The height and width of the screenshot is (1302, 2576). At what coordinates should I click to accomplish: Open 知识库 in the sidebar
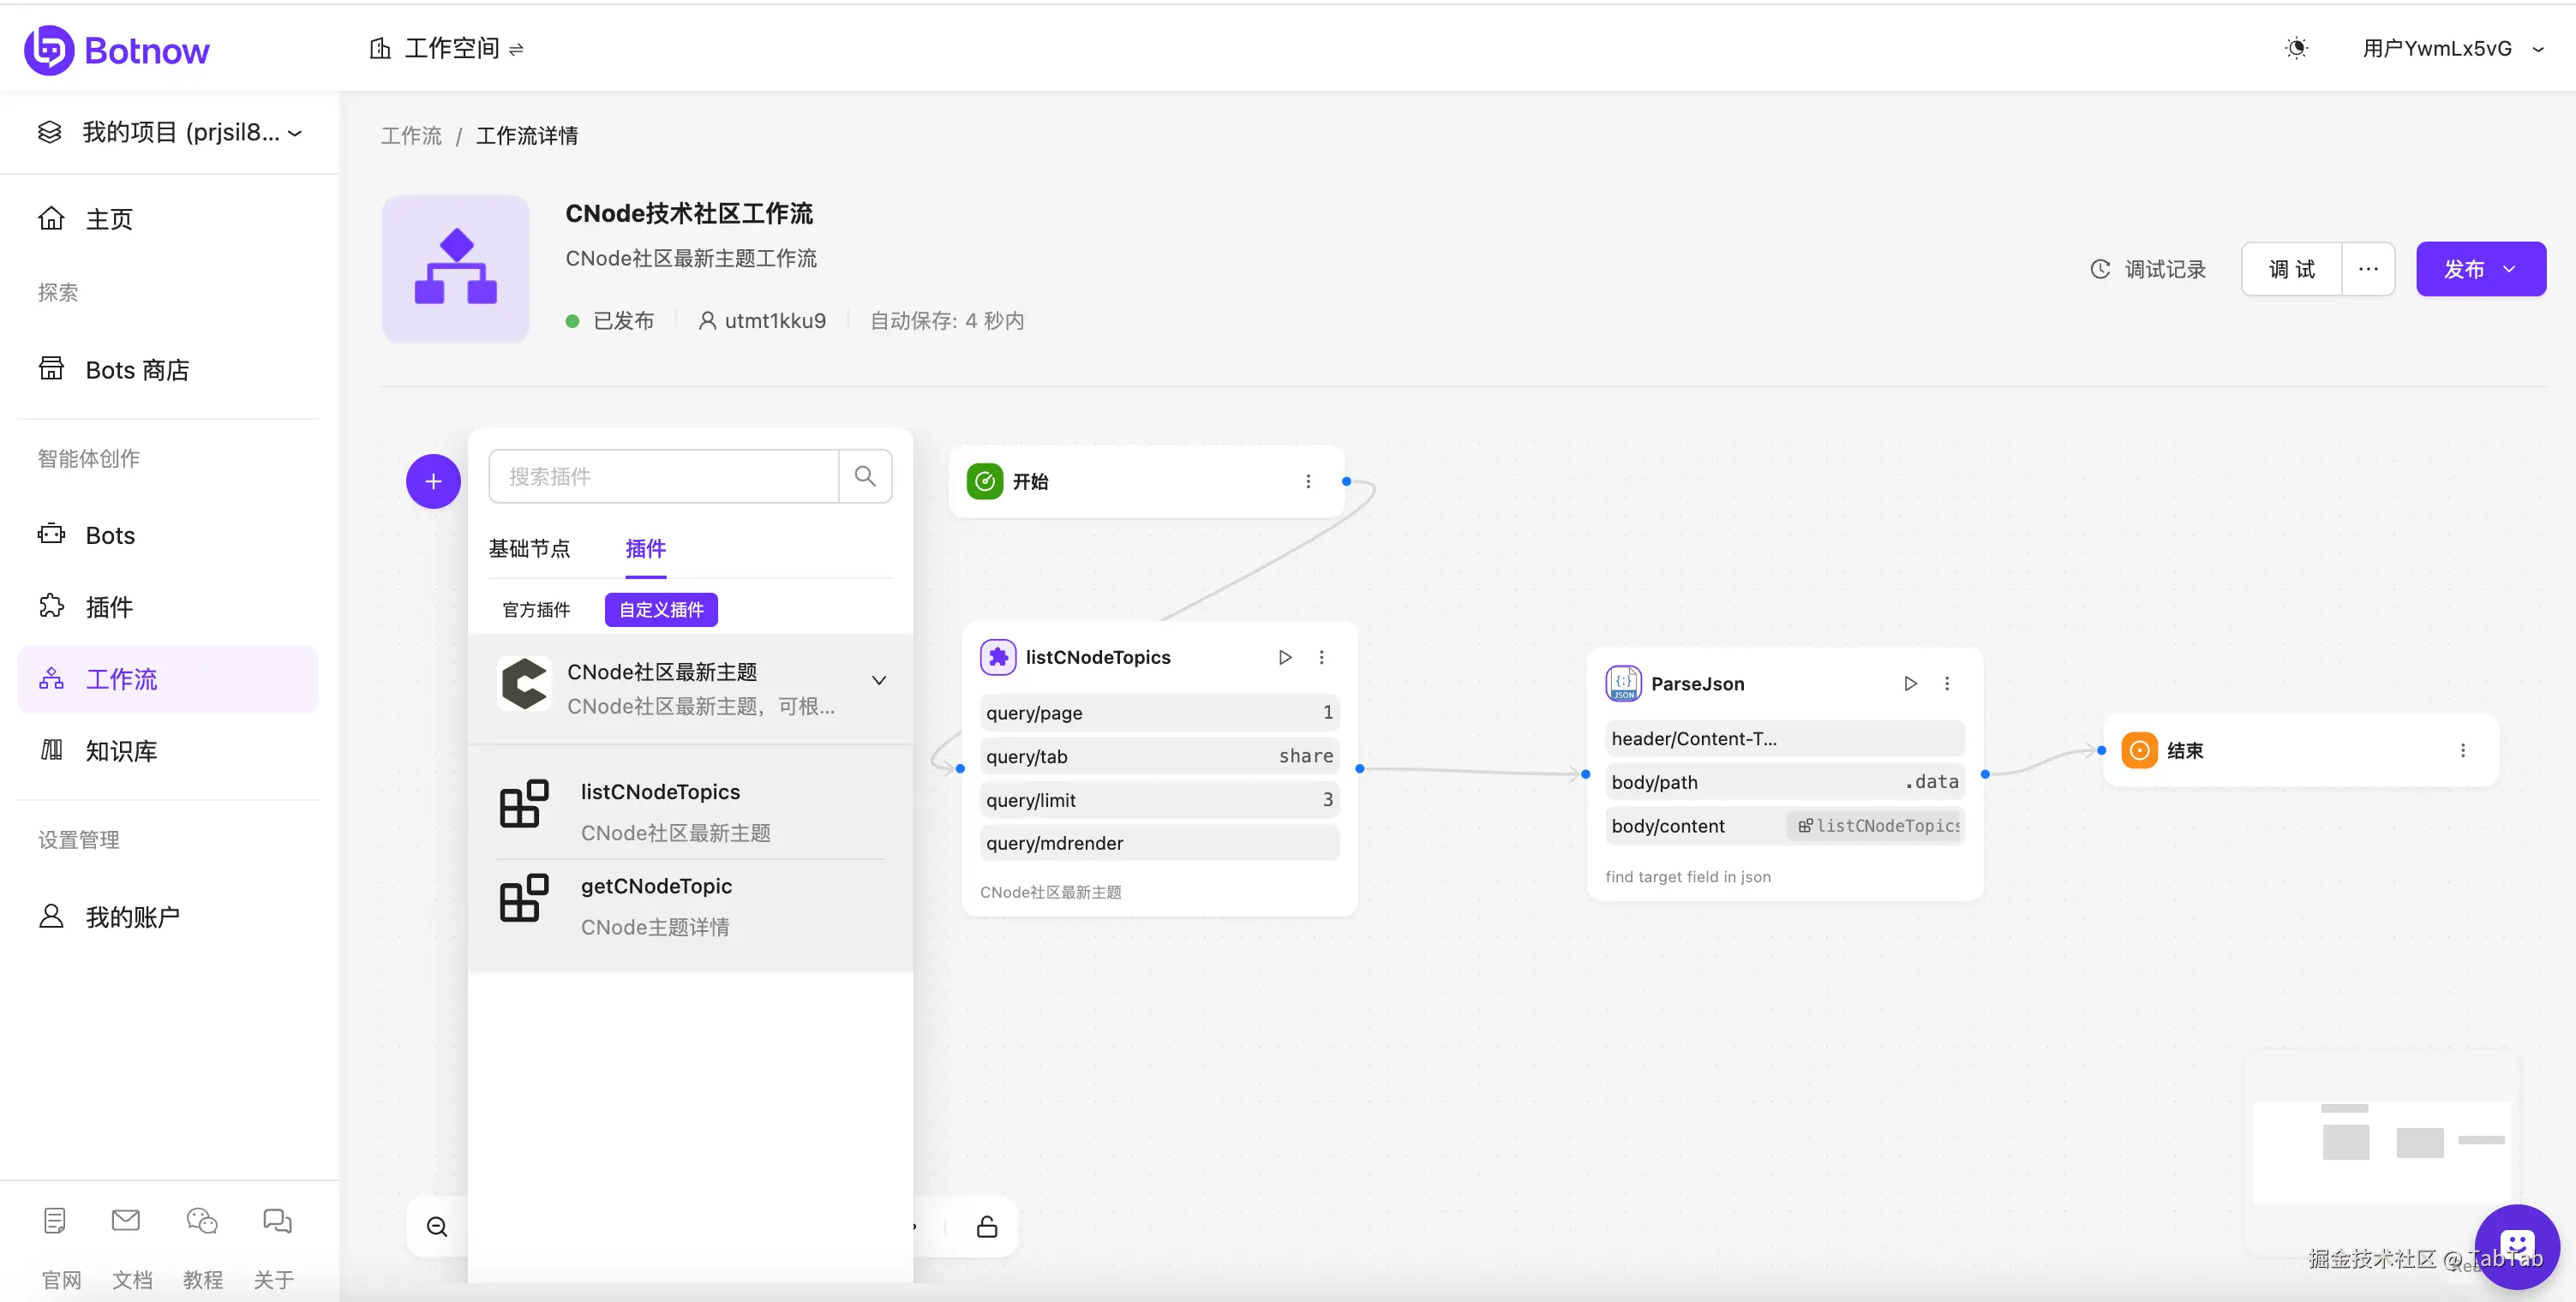coord(121,750)
